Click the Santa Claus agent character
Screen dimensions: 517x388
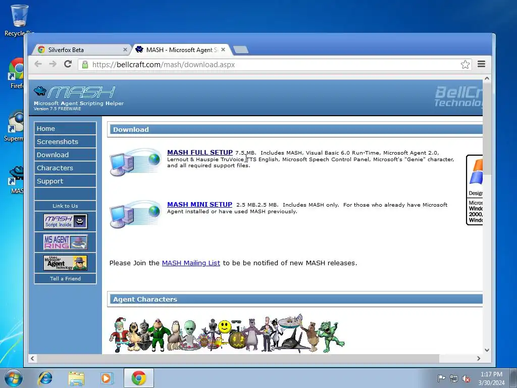[x=119, y=334]
